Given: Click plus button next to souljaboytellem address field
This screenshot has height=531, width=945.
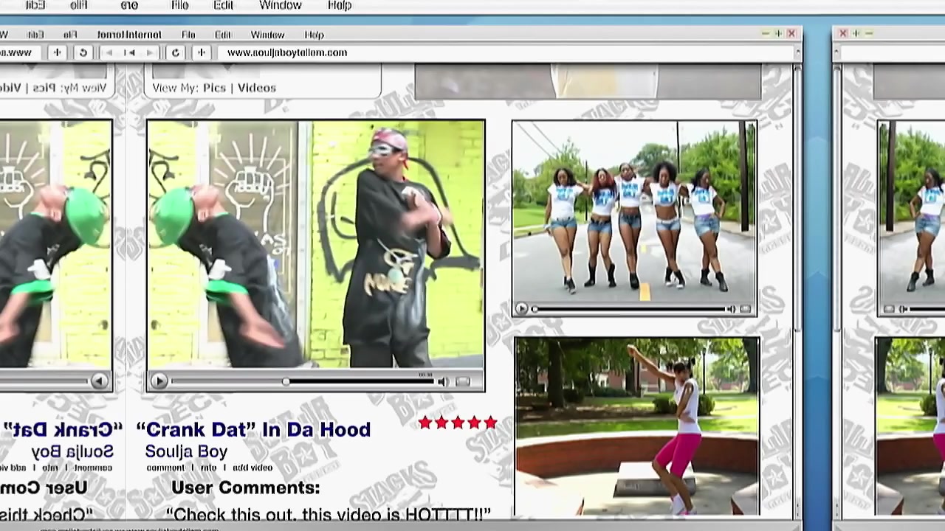Looking at the screenshot, I should [x=202, y=53].
